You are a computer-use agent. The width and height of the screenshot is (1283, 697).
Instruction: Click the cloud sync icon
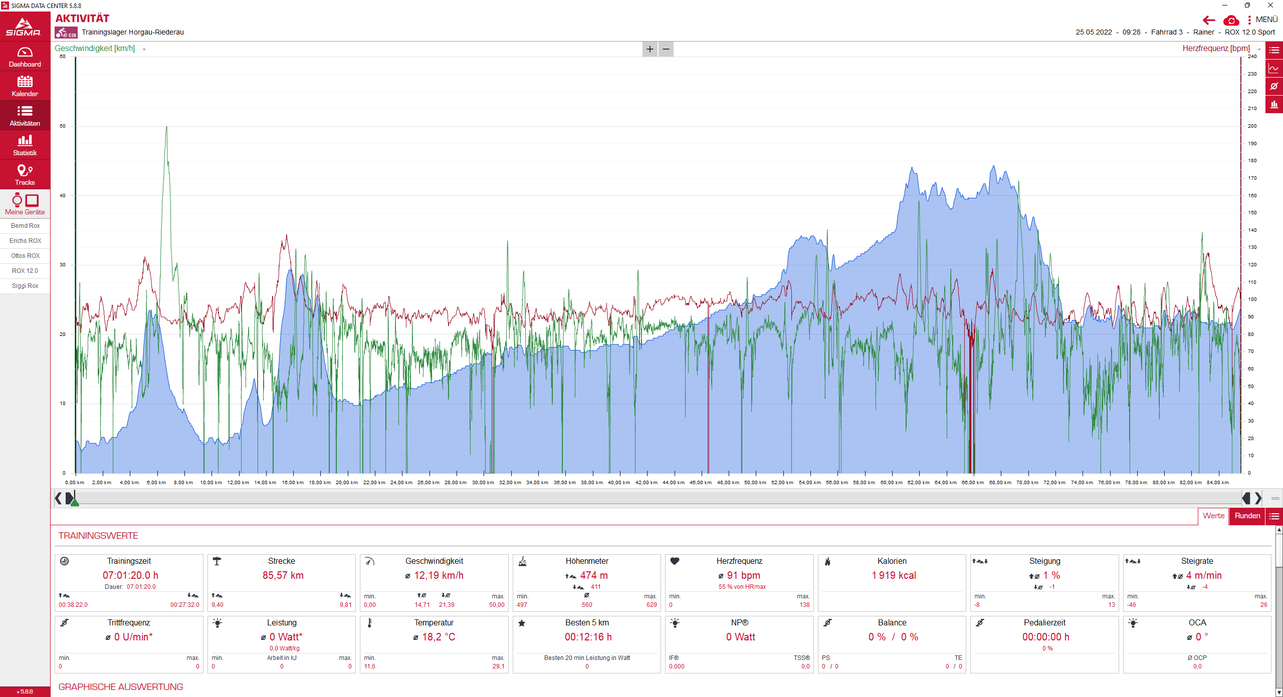coord(1231,21)
